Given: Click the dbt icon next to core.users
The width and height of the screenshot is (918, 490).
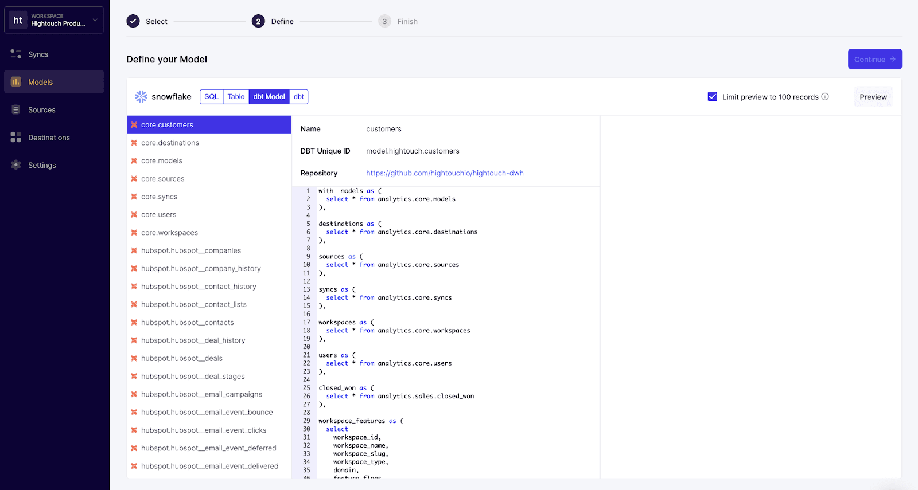Looking at the screenshot, I should coord(134,215).
